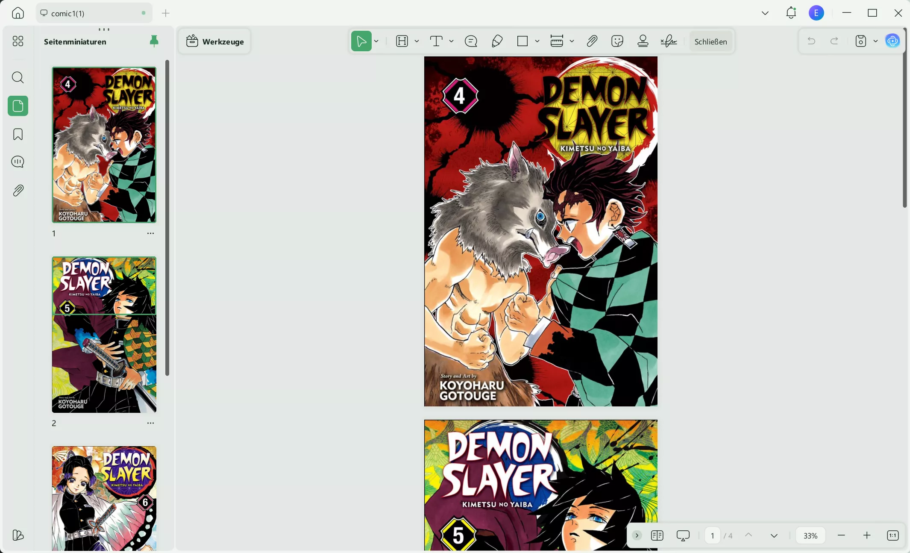This screenshot has width=910, height=553.
Task: Select the measurement ruler tool
Action: coord(557,41)
